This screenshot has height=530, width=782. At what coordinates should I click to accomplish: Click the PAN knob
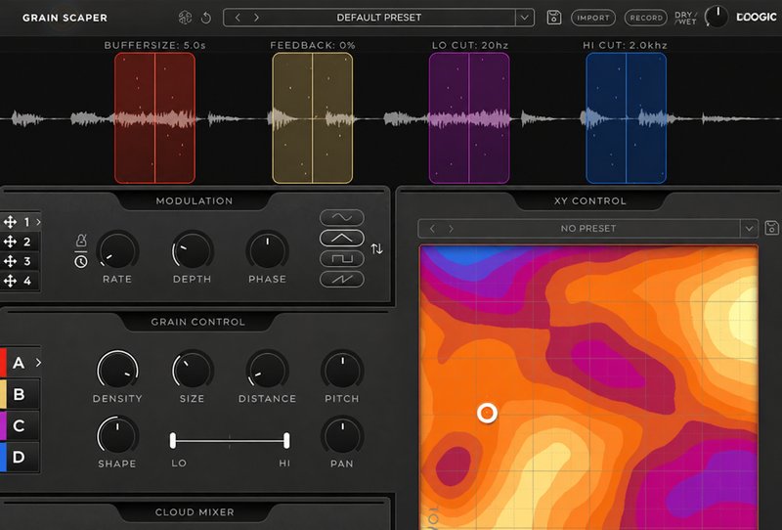point(342,436)
